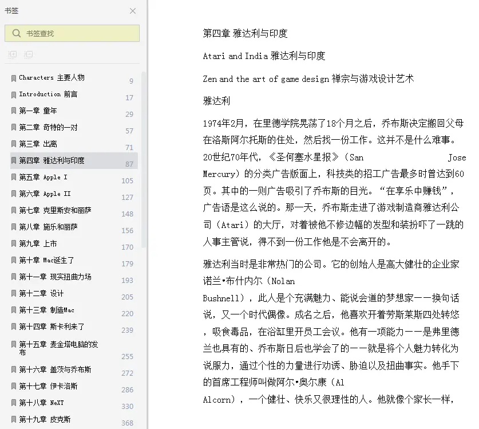Screen dimensions: 479x429
Task: Click page number 87 in bookmark list
Action: [129, 164]
